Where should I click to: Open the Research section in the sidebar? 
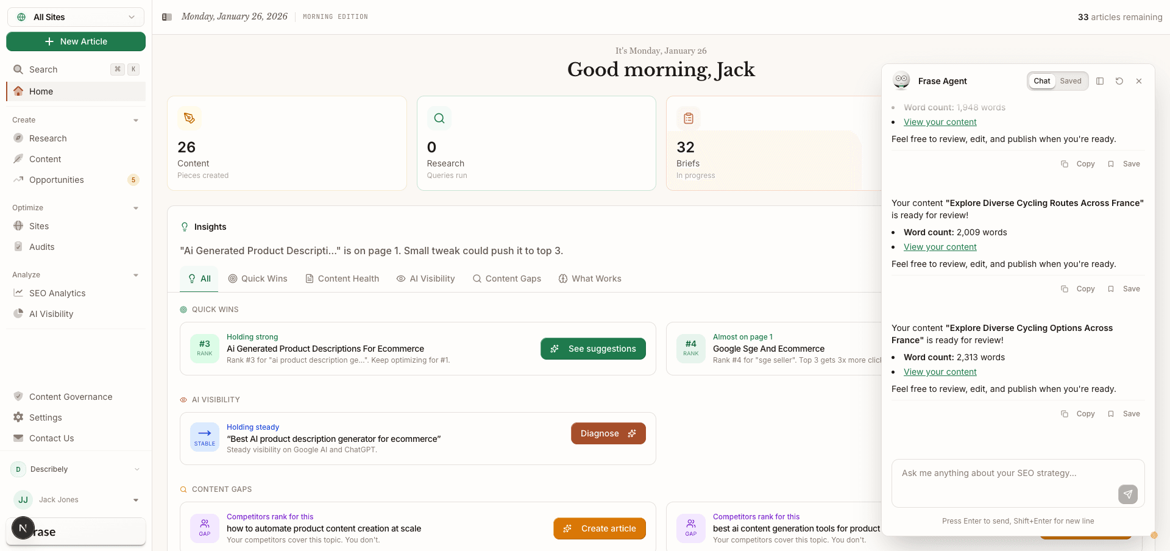click(48, 138)
